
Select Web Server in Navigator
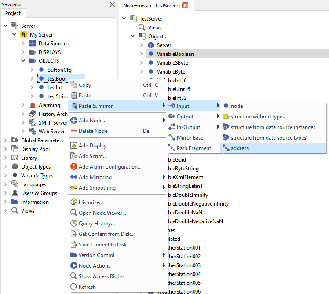pos(51,131)
